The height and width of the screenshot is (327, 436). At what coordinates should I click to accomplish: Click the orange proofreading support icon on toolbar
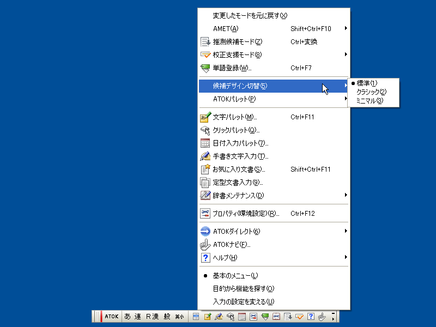(x=299, y=317)
